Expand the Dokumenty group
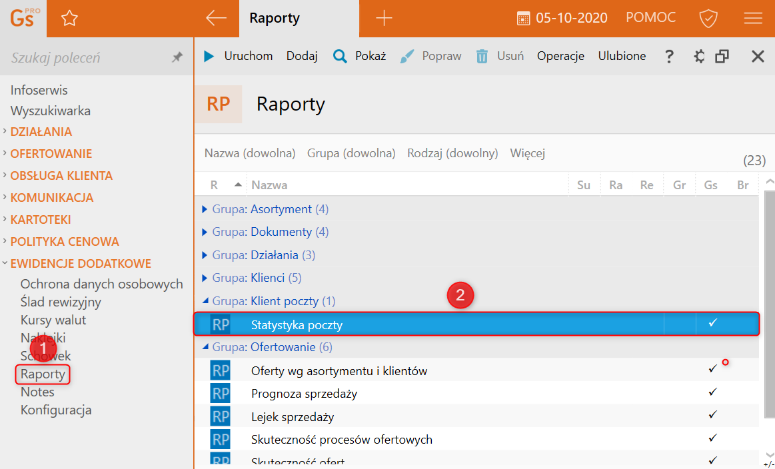 (x=205, y=233)
